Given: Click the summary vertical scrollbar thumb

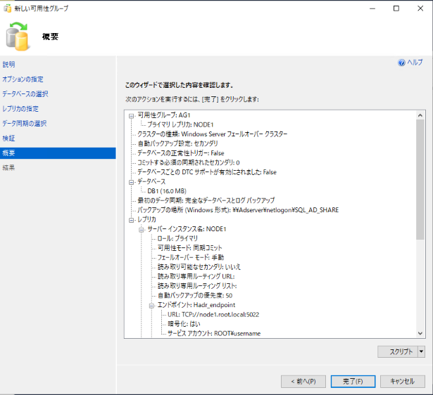Looking at the screenshot, I should [x=420, y=180].
